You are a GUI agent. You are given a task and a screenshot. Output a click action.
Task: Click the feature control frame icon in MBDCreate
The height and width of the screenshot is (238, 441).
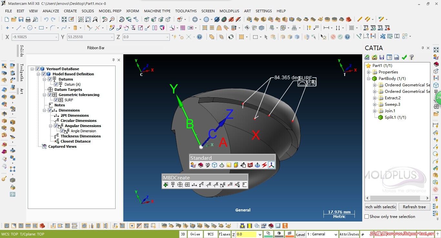187,185
